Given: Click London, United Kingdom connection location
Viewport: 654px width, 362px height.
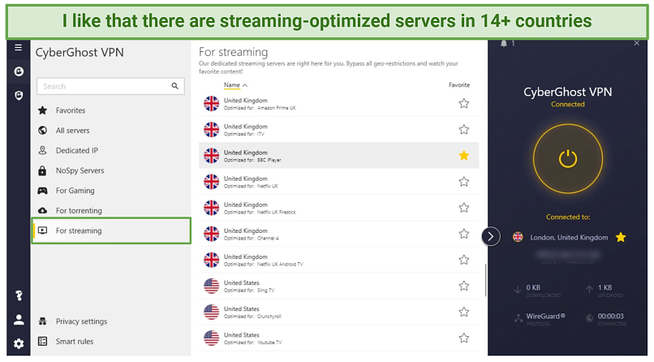Looking at the screenshot, I should [x=569, y=238].
